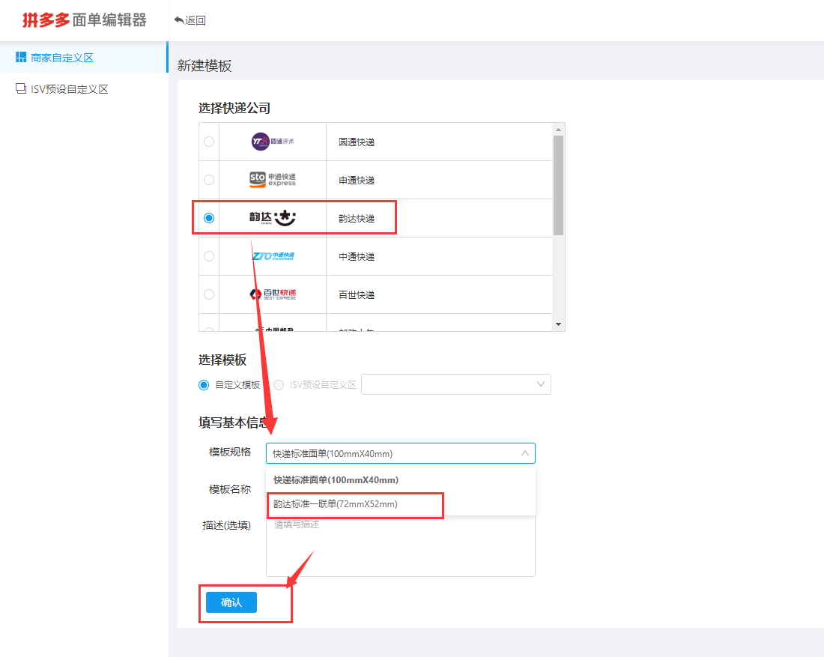Click the ZTO 中通 courier logo
Screen dimensions: 824x657
(273, 256)
